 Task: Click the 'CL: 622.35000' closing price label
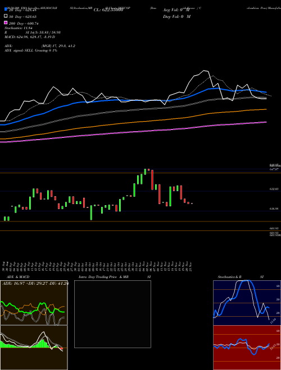coord(108,10)
